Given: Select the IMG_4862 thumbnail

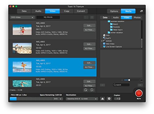Looking at the screenshot, I should pos(22,48).
